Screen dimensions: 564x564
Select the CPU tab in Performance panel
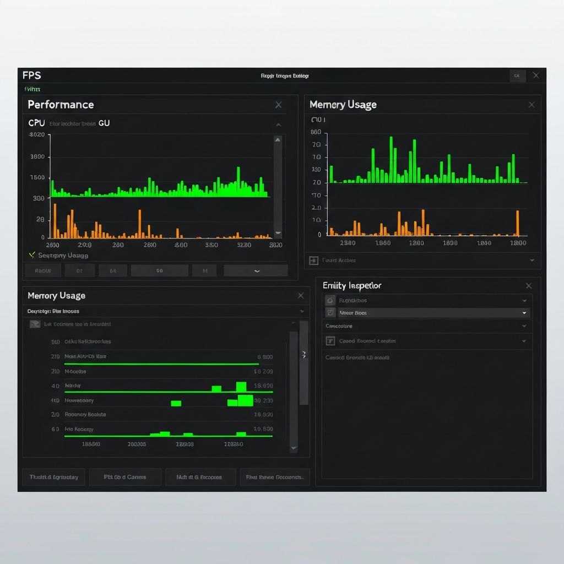pos(36,123)
